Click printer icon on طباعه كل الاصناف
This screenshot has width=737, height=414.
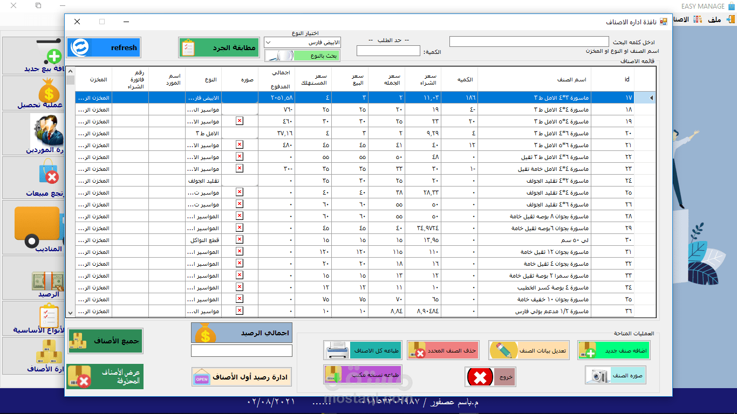click(338, 349)
